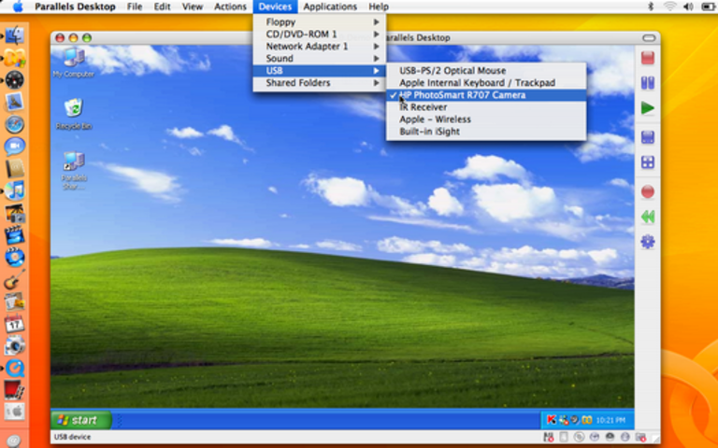Open the Bluetooth menu bar icon
718x448 pixels.
click(x=651, y=7)
